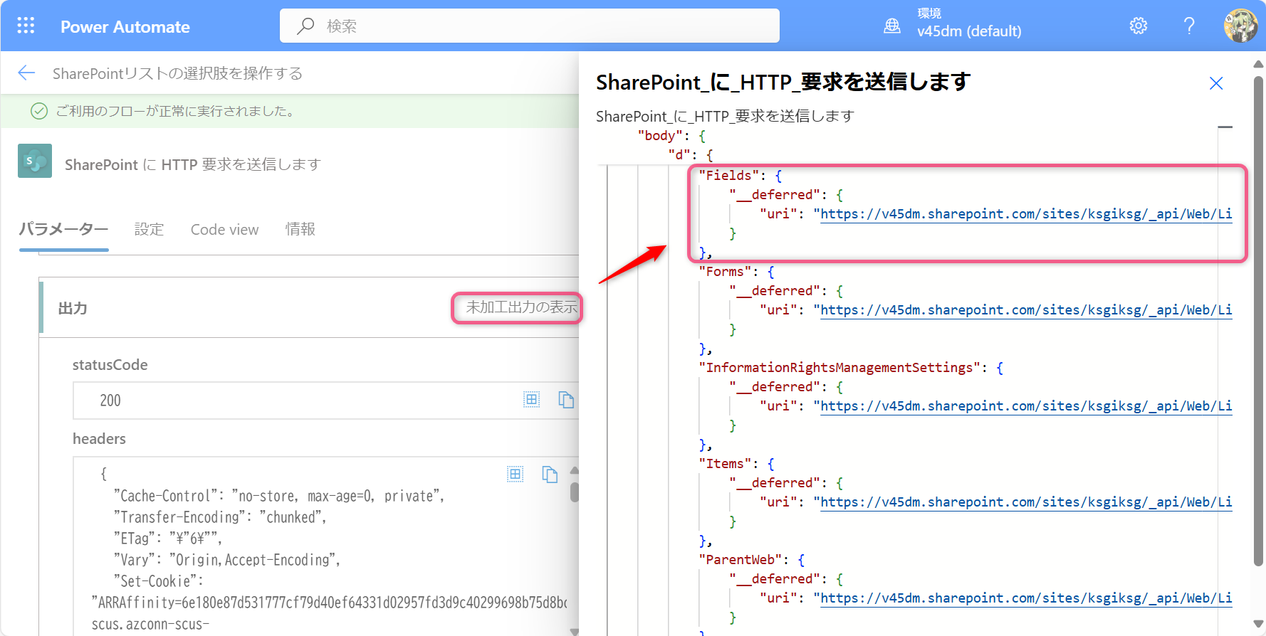Click the "InformationRightsManagementSettings" JSON key
This screenshot has height=636, width=1266.
839,368
